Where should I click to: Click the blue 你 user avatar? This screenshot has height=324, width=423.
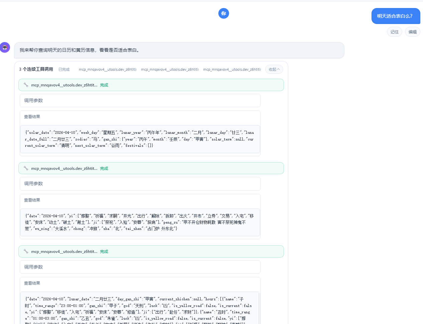pyautogui.click(x=224, y=13)
